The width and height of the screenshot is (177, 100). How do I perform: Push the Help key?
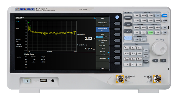pyautogui.click(x=165, y=27)
